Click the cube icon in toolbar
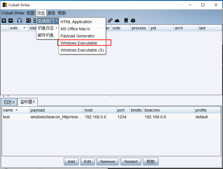 pos(133,20)
